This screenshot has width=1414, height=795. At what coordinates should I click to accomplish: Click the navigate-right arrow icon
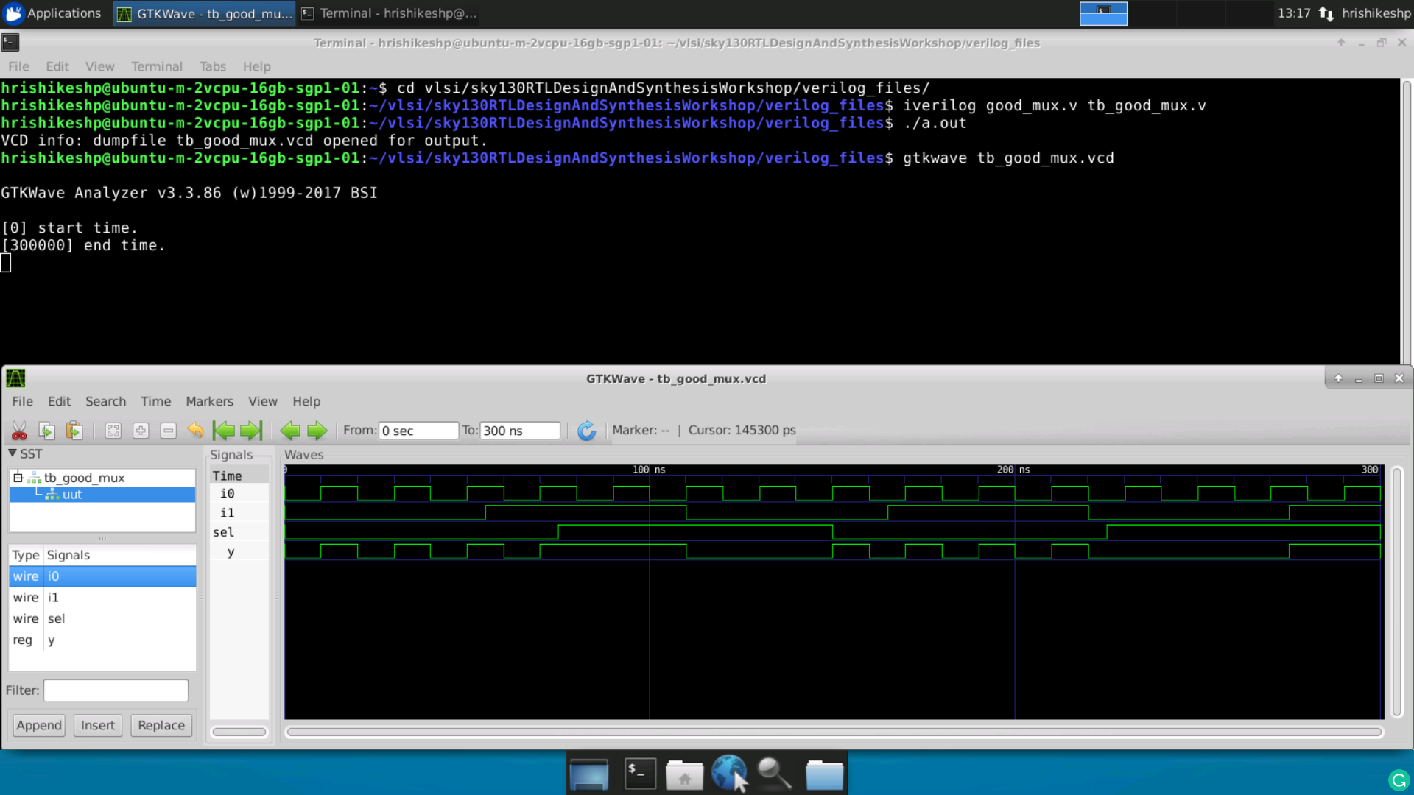click(x=317, y=431)
